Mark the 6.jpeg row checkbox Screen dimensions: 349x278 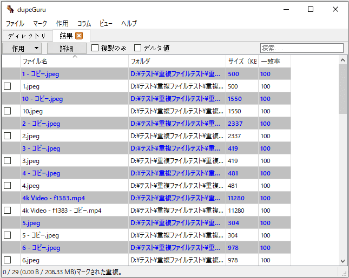click(x=8, y=260)
